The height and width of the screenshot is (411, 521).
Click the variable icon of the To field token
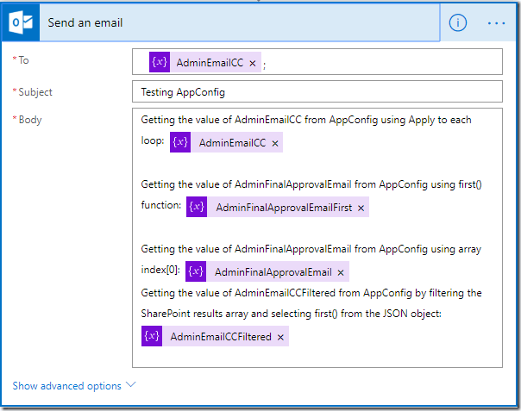tap(159, 63)
